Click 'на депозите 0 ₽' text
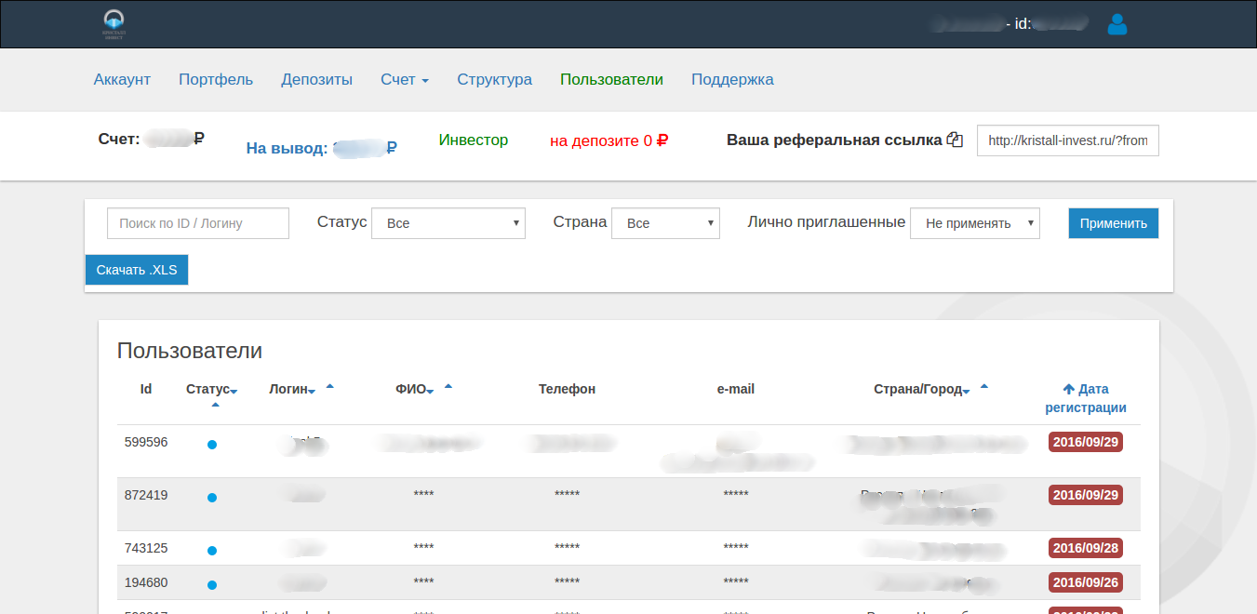 [609, 140]
